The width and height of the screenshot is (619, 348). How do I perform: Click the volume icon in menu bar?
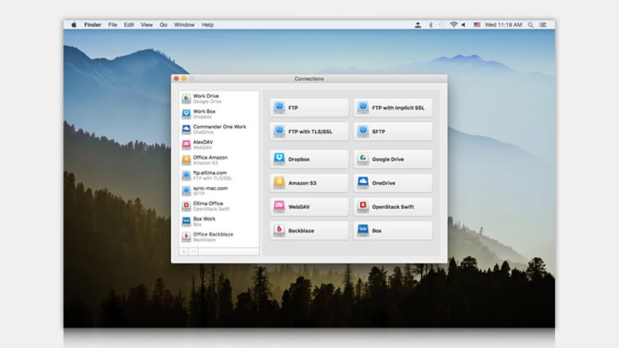click(464, 25)
